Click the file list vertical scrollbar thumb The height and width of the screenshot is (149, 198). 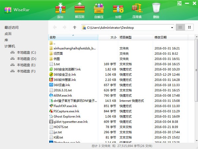tap(196, 70)
